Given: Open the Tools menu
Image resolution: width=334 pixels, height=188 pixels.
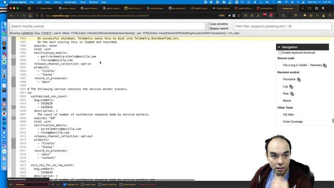Looking at the screenshot, I should tap(82, 2).
